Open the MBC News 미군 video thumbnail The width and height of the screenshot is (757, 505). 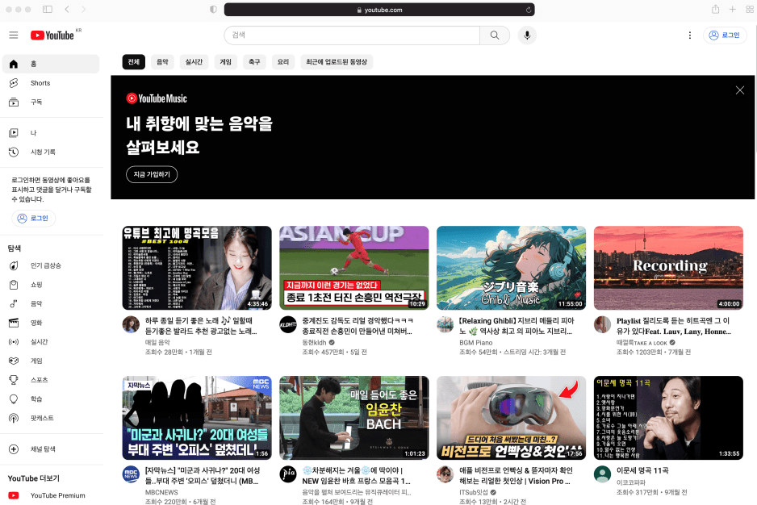[x=197, y=418]
